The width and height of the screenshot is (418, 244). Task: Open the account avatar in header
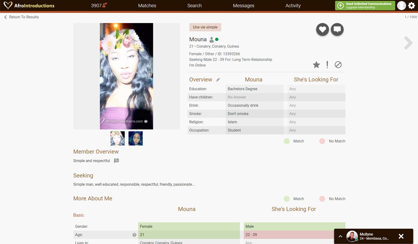(x=401, y=6)
